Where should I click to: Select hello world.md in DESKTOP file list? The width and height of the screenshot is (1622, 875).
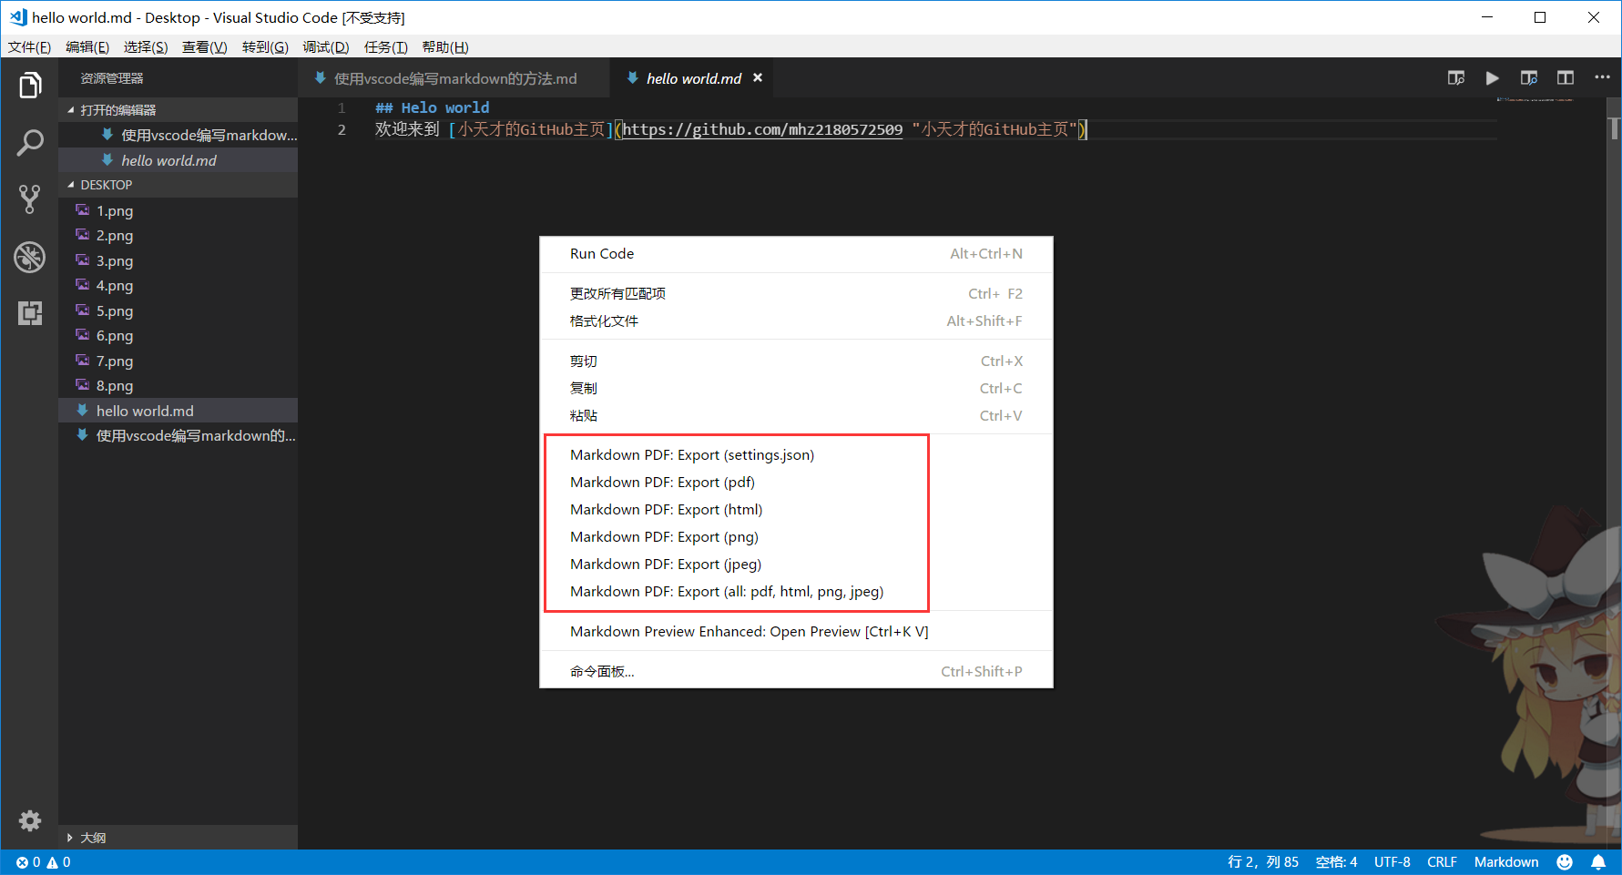point(178,412)
